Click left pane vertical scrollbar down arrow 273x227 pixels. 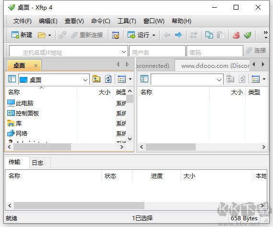pos(130,139)
